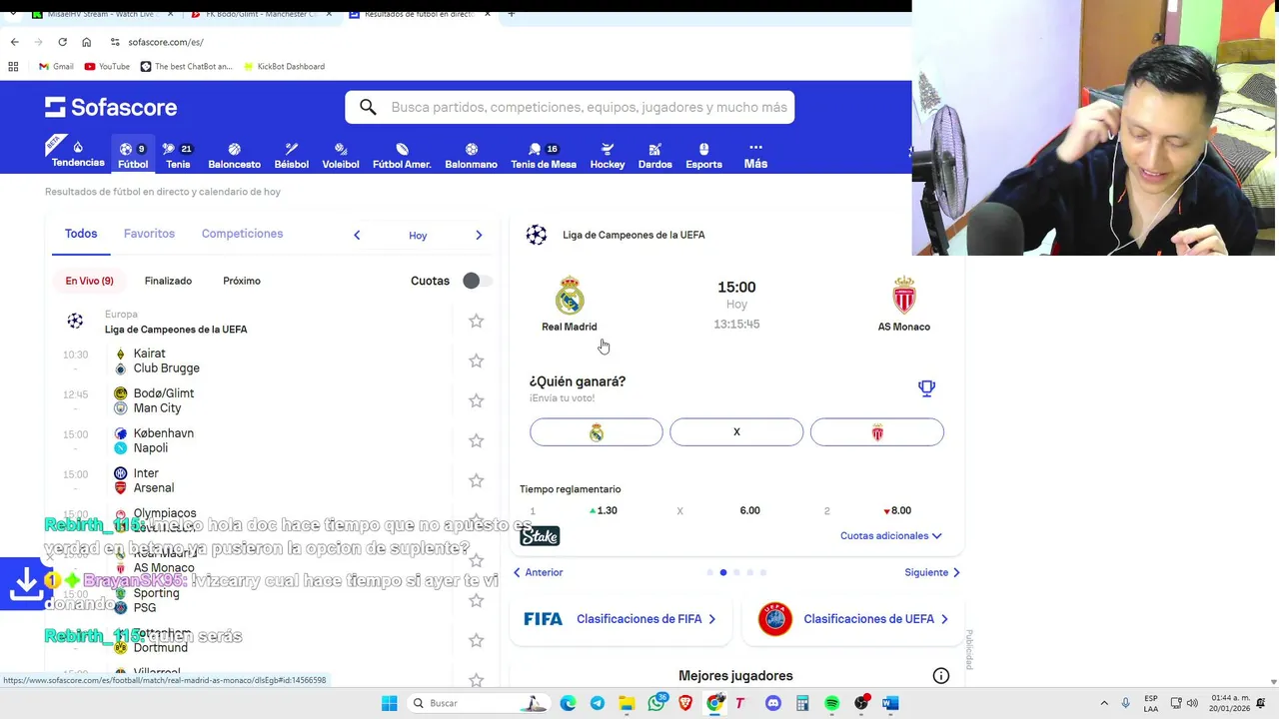Open WhatsApp from the taskbar
The width and height of the screenshot is (1279, 719).
656,703
